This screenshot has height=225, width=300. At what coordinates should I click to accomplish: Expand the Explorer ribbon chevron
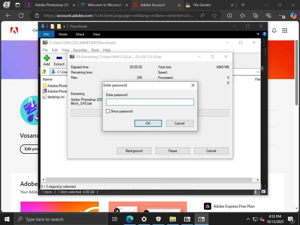pyautogui.click(x=258, y=34)
